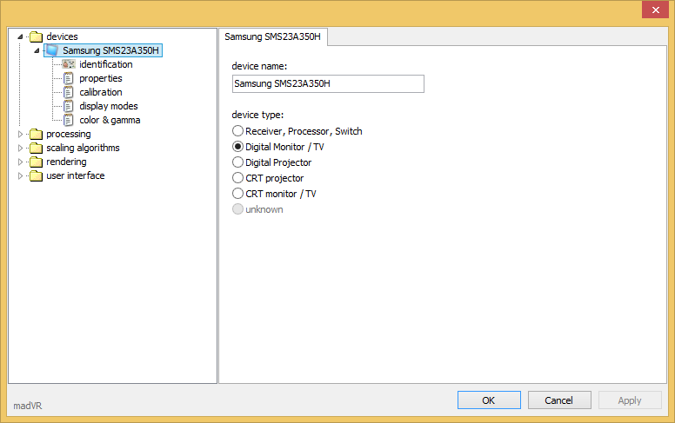Click the processing folder icon

tap(37, 134)
